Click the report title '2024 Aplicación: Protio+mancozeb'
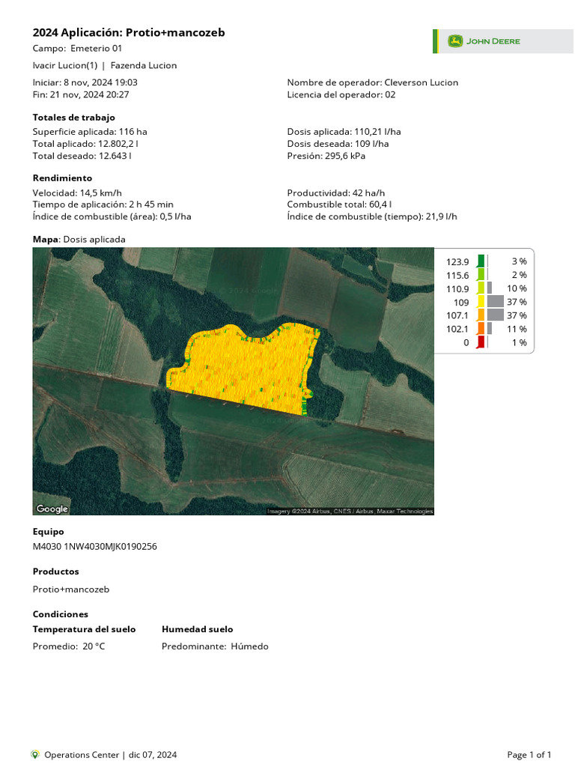The image size is (575, 767). click(x=129, y=33)
